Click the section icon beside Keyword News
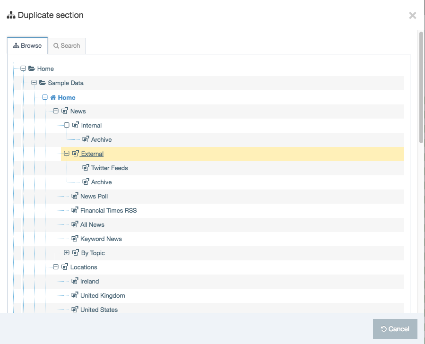Image resolution: width=425 pixels, height=344 pixels. 75,239
